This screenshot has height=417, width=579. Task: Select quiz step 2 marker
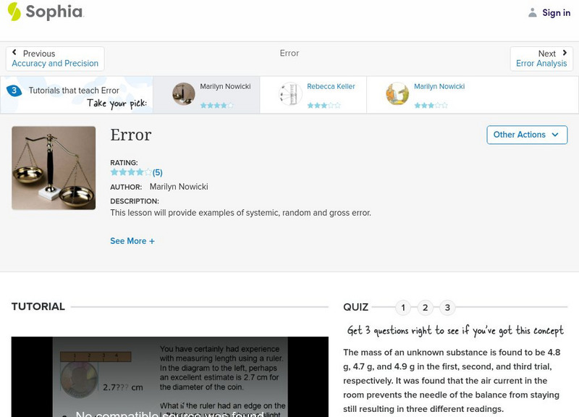coord(425,308)
